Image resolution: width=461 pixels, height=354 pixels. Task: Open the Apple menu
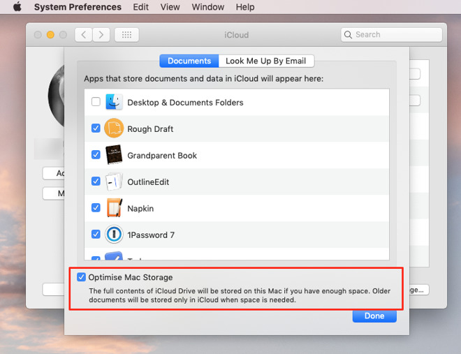click(x=17, y=7)
